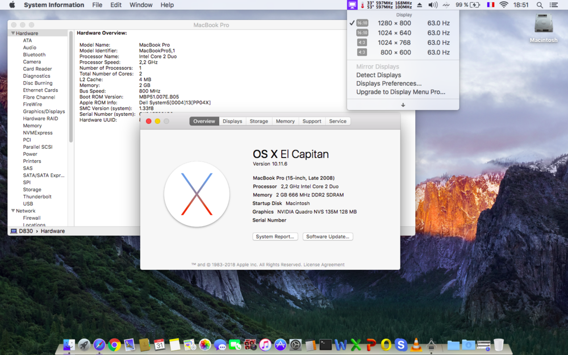
Task: Switch to the Memory tab
Action: click(x=285, y=122)
